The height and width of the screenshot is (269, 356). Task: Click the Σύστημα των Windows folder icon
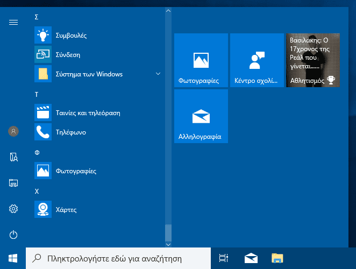click(x=43, y=74)
